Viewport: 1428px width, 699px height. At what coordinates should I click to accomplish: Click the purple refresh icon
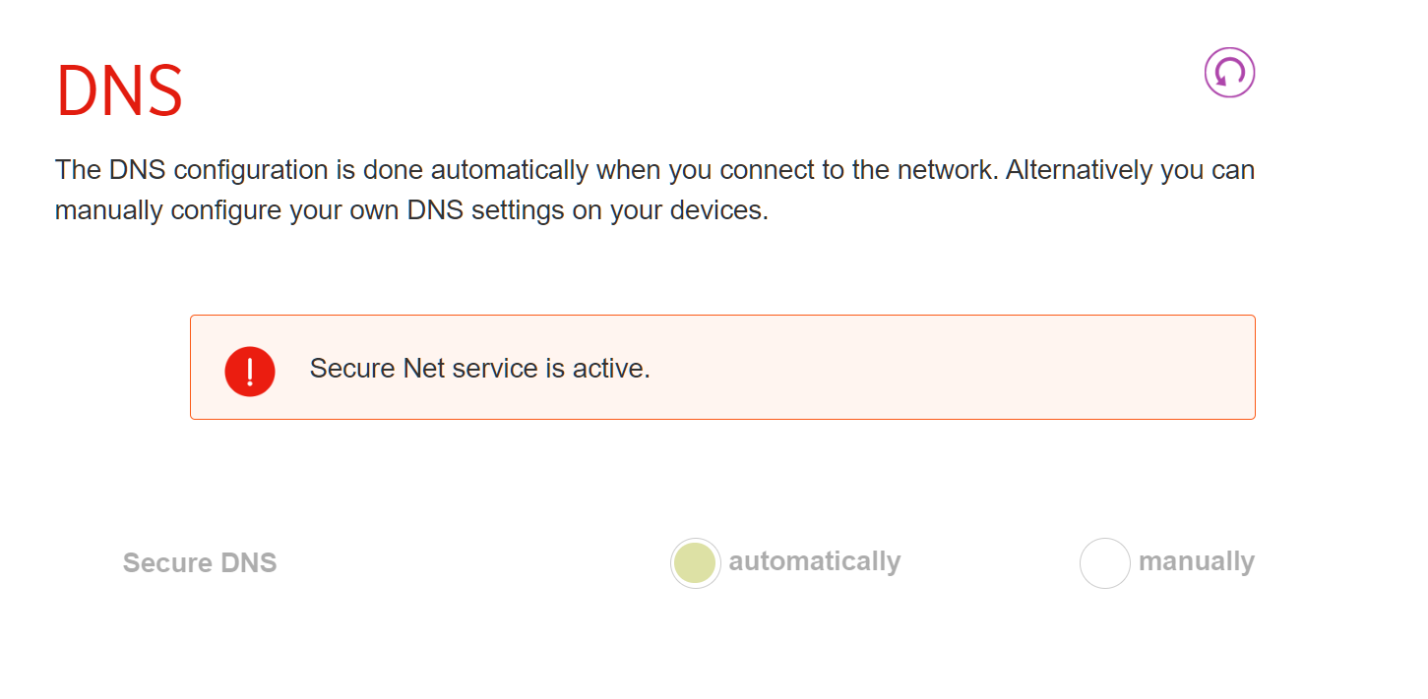coord(1229,73)
